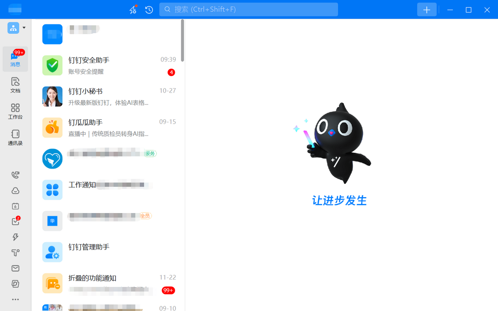Open the to-do checklist icon with badge 2
The width and height of the screenshot is (498, 311).
15,222
